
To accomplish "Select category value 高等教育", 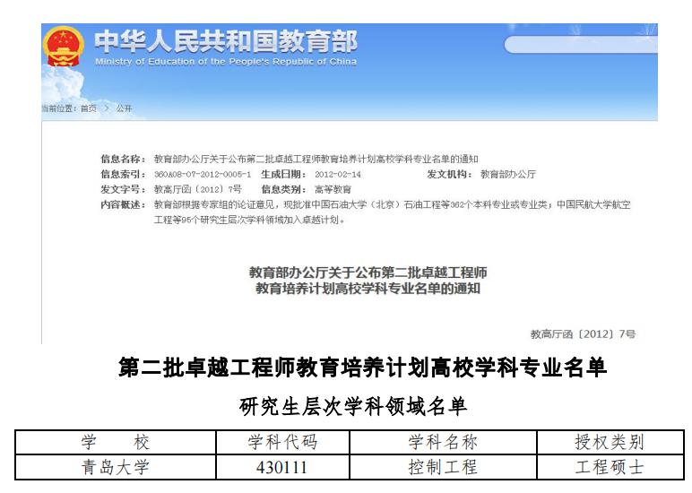I will (x=333, y=189).
